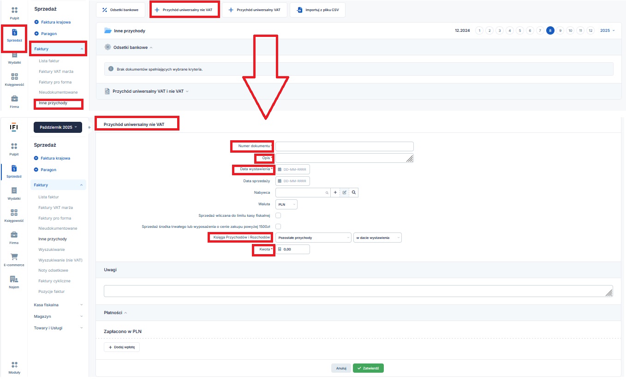
Task: Click the edit buyer pencil icon
Action: [344, 192]
